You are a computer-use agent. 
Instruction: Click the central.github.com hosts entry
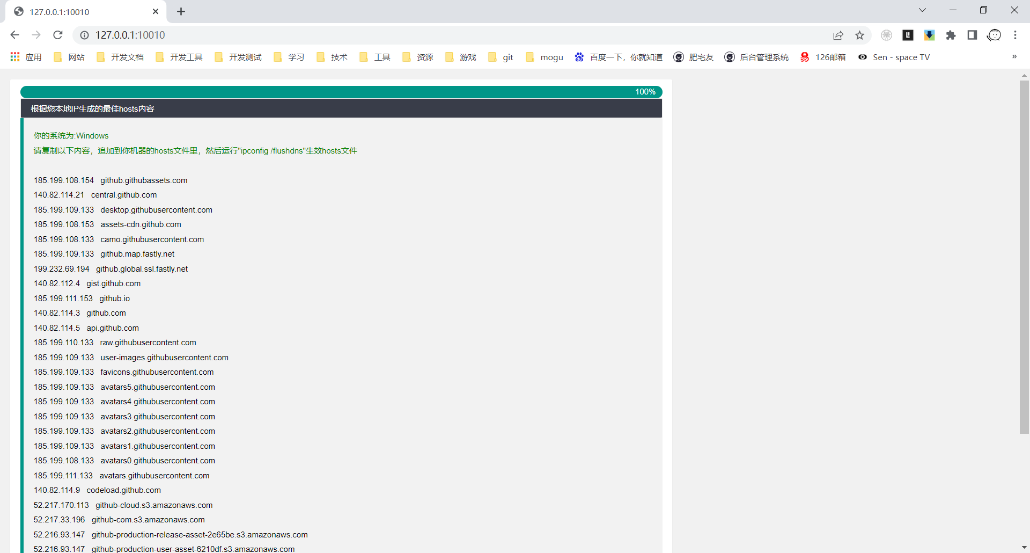pos(95,195)
